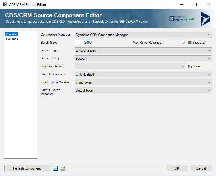The image size is (216, 176).
Task: Click the KingswaySoft logo in banner
Action: (182, 19)
